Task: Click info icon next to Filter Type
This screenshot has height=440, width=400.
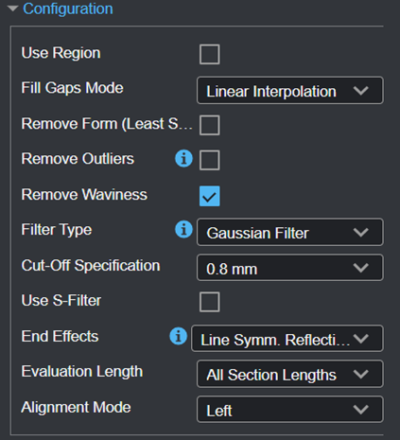Action: click(183, 229)
